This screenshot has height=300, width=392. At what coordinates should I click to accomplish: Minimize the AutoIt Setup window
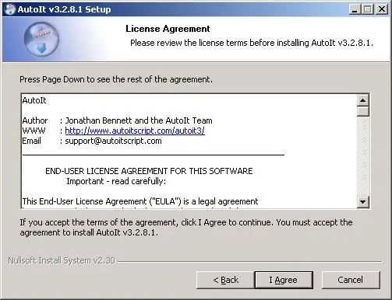click(355, 9)
